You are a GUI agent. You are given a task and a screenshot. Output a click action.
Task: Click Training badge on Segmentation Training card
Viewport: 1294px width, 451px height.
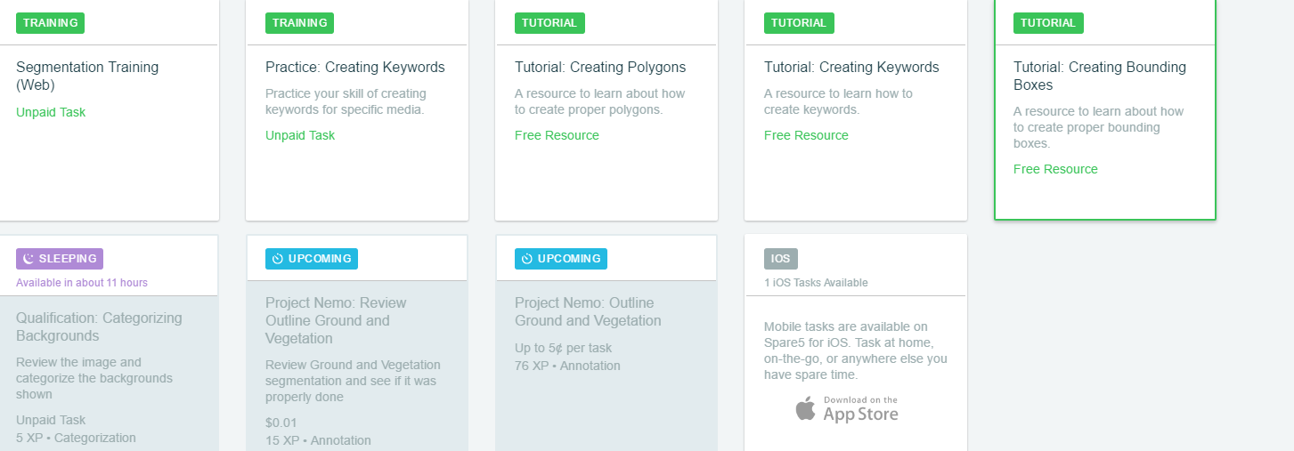coord(50,23)
